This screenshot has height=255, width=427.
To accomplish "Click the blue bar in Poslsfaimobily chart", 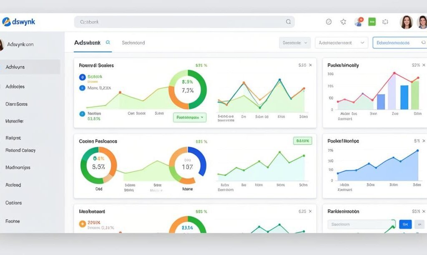I will tap(404, 97).
